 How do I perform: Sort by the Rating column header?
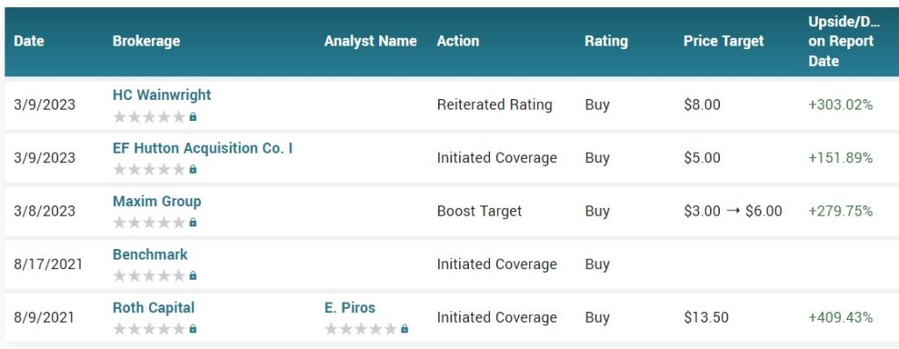(606, 41)
